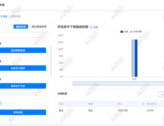Click the 180万 y-axis label
Image resolution: width=164 pixels, height=126 pixels.
pos(60,36)
